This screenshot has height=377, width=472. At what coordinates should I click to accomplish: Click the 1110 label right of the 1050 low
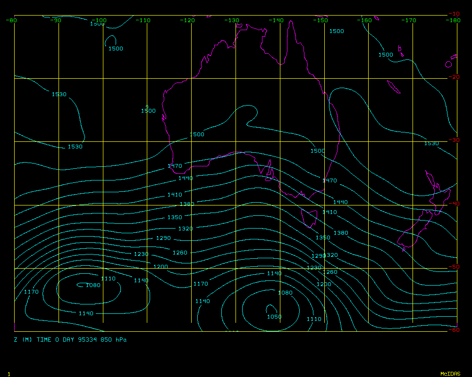[314, 319]
